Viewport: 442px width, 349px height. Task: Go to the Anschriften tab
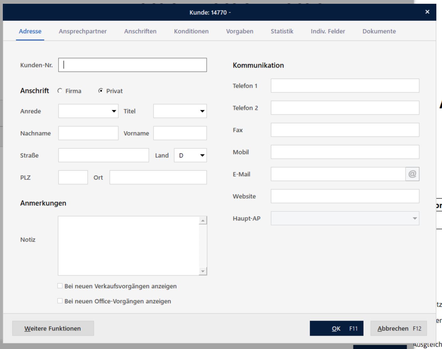[x=140, y=31]
